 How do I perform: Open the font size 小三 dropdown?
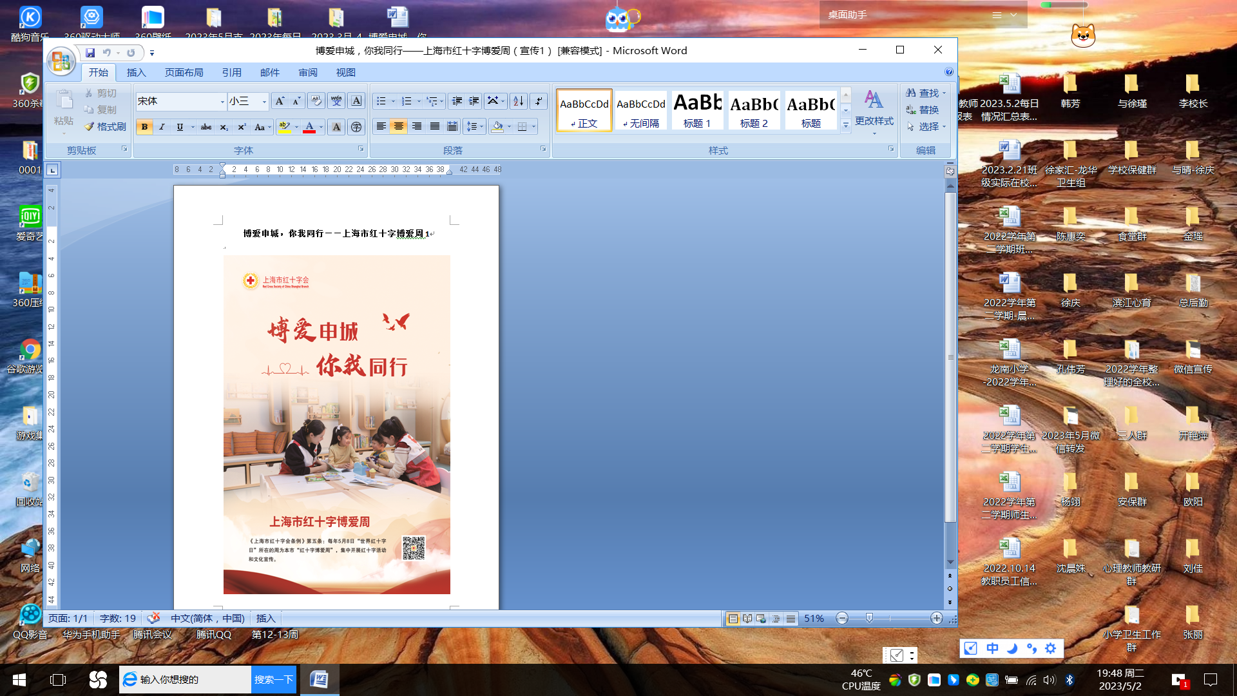(264, 102)
